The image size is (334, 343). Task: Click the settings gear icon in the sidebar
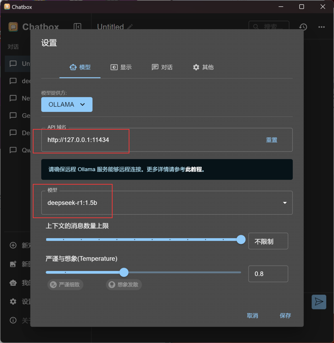click(13, 301)
